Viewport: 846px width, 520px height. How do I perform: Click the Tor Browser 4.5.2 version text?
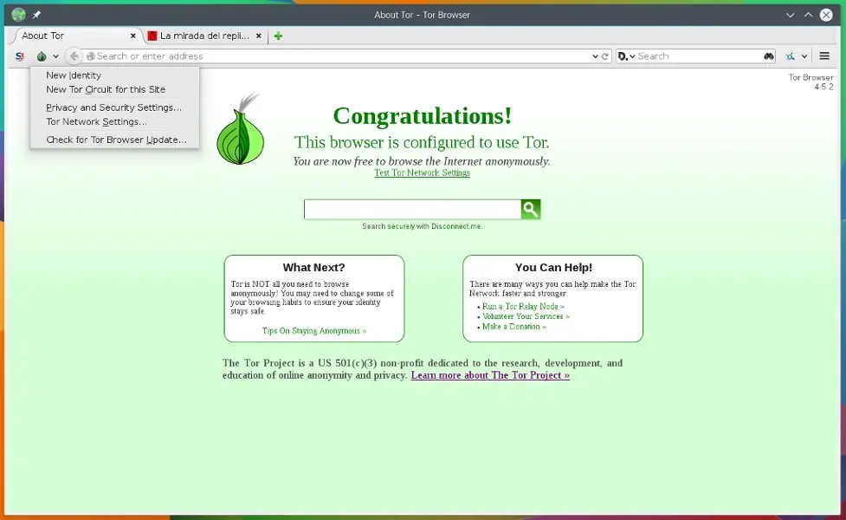pos(810,82)
